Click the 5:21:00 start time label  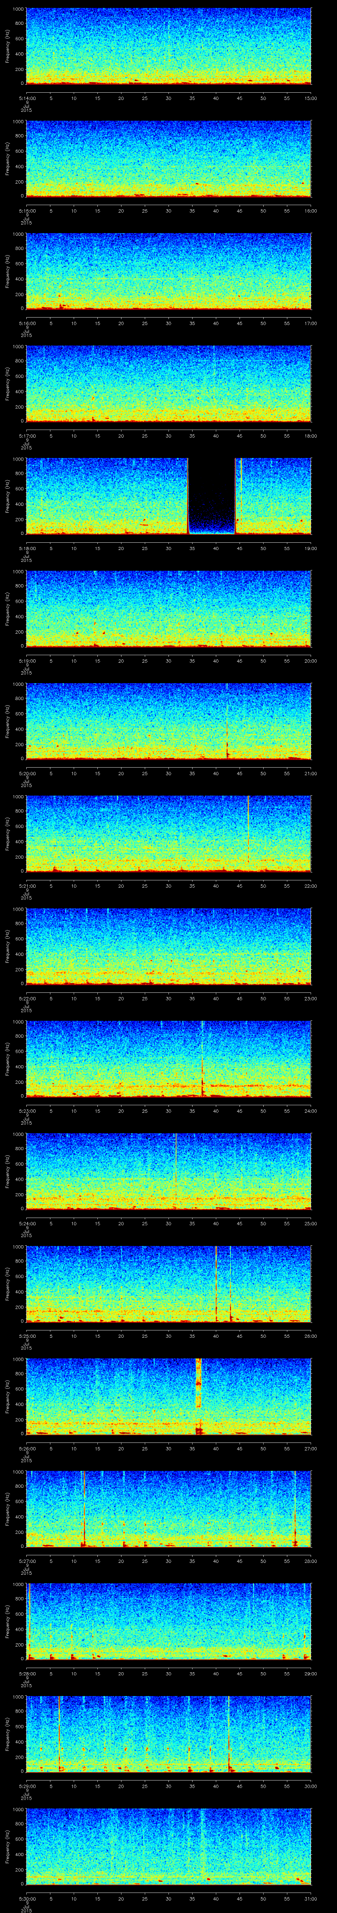27,886
